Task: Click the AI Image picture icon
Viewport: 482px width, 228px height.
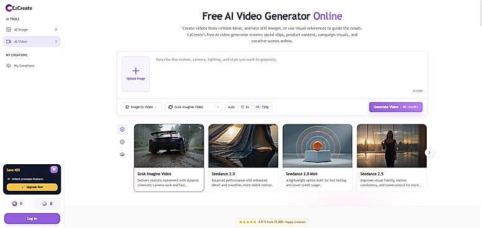Action: pyautogui.click(x=9, y=29)
